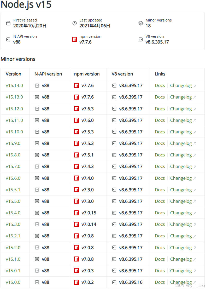Screen dimensions: 206x289
Task: Click npm icon in v15.8.0 row
Action: 76,155
